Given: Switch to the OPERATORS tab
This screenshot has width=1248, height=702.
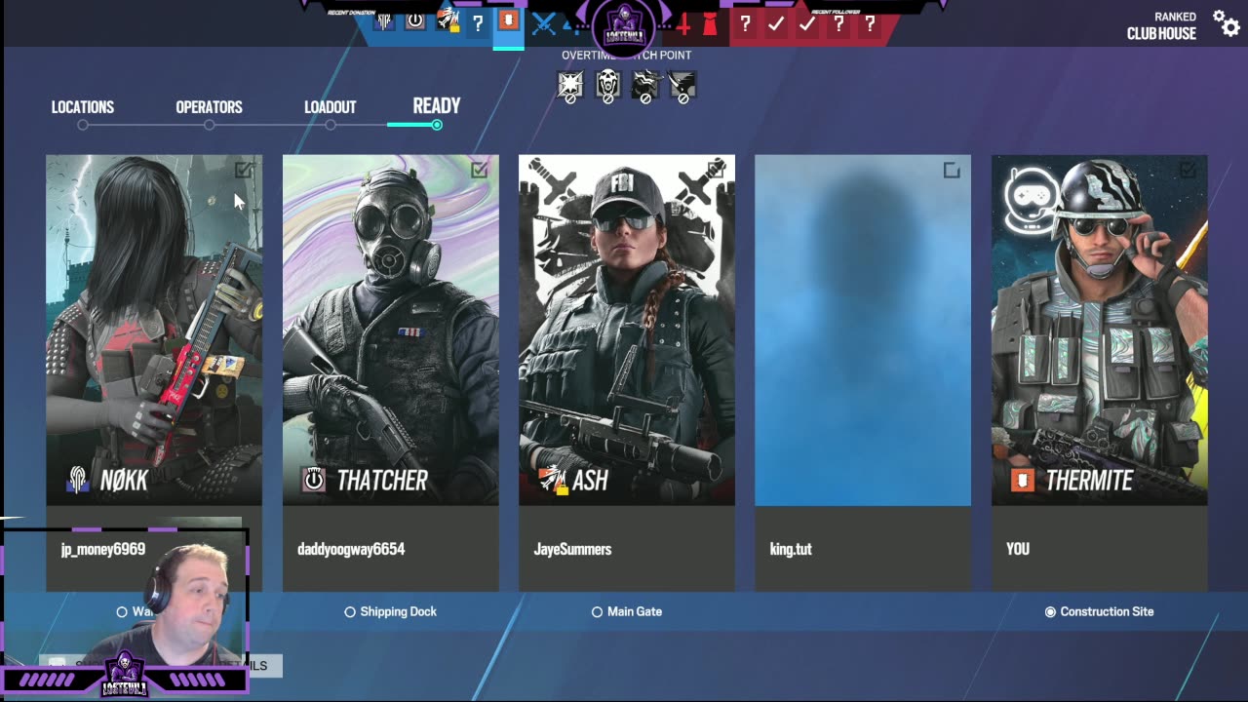Looking at the screenshot, I should coord(209,107).
